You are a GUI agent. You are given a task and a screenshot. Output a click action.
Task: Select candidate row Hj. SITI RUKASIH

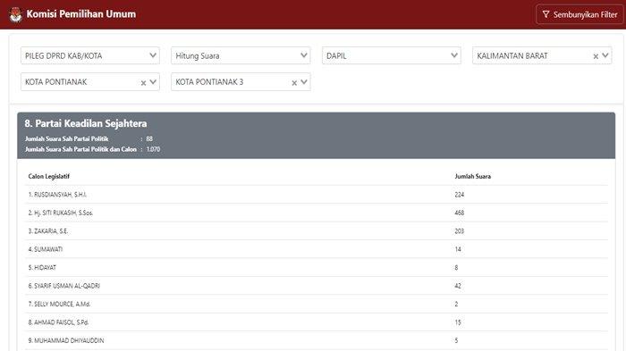point(317,213)
